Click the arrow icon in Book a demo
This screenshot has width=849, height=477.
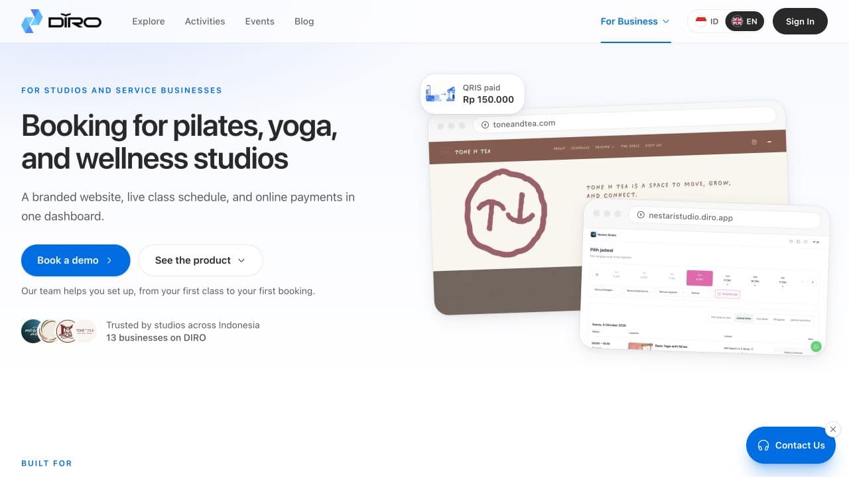(109, 260)
